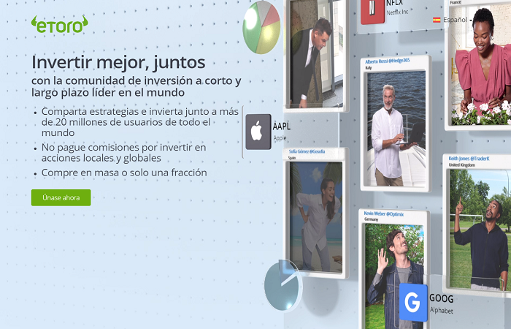Click the Únase ahora button
Image resolution: width=511 pixels, height=329 pixels.
(61, 197)
